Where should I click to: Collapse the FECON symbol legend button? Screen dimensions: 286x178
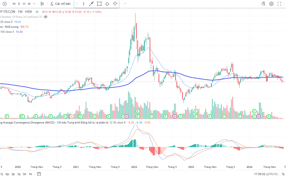(37, 12)
